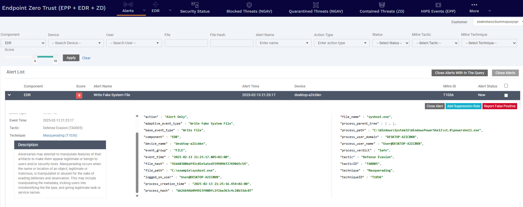Click the Score column header

(81, 86)
